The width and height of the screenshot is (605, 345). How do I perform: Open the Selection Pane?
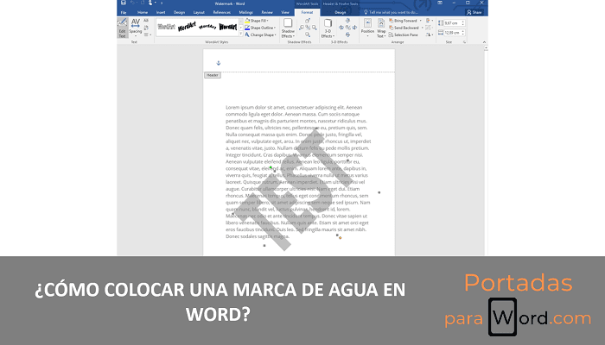(x=404, y=34)
